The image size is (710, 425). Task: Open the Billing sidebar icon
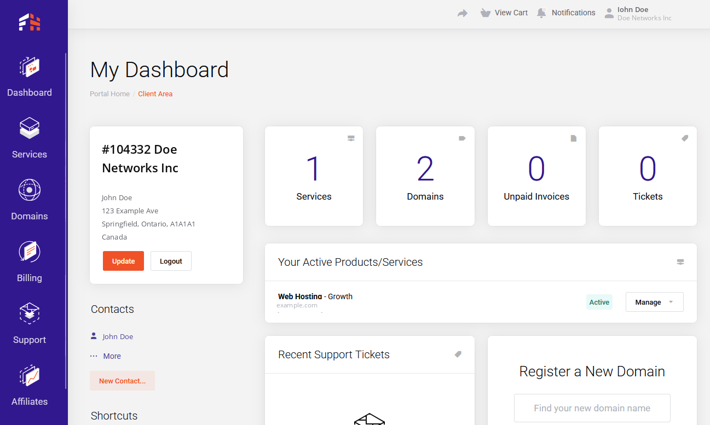click(30, 252)
